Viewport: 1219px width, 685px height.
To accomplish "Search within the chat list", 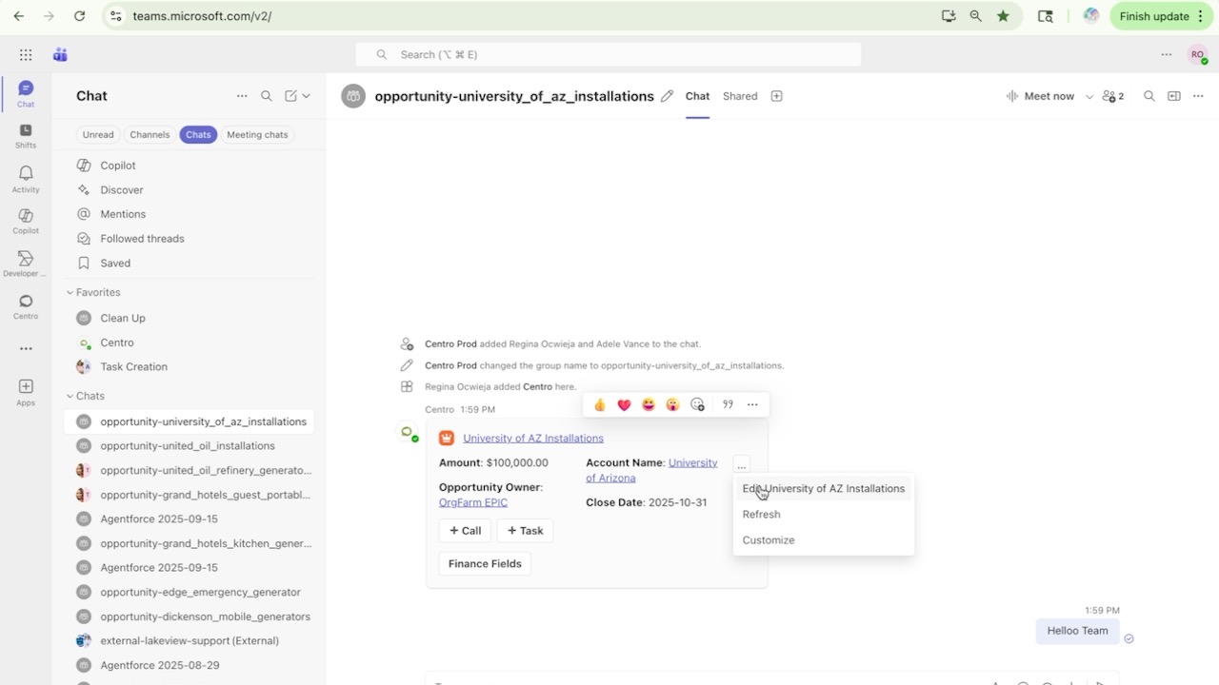I will point(267,96).
